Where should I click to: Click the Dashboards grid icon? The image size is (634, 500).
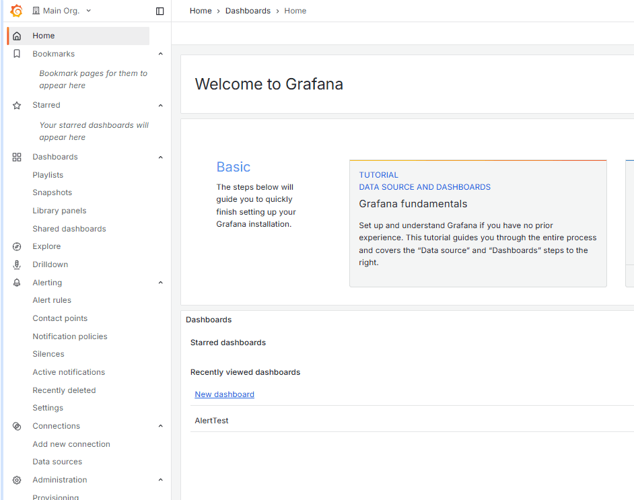click(x=17, y=157)
